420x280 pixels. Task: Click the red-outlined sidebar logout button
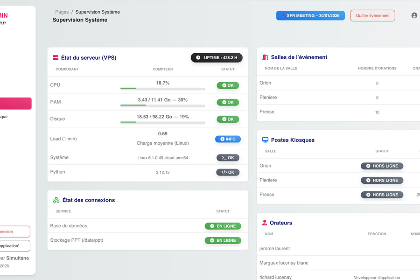click(x=15, y=231)
